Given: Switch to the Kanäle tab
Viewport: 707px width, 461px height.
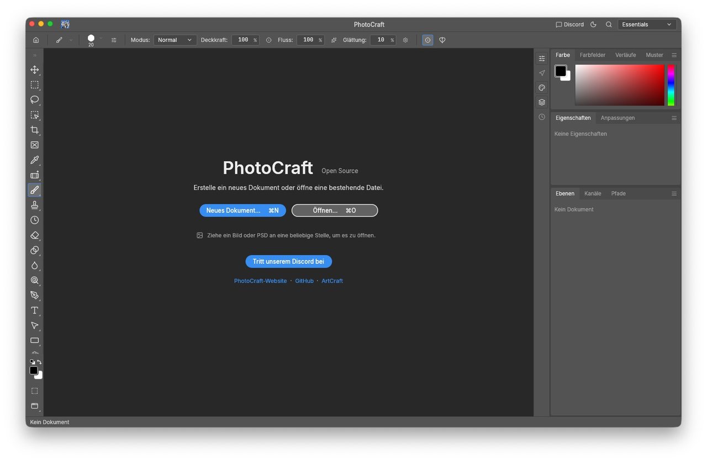Looking at the screenshot, I should pyautogui.click(x=593, y=194).
